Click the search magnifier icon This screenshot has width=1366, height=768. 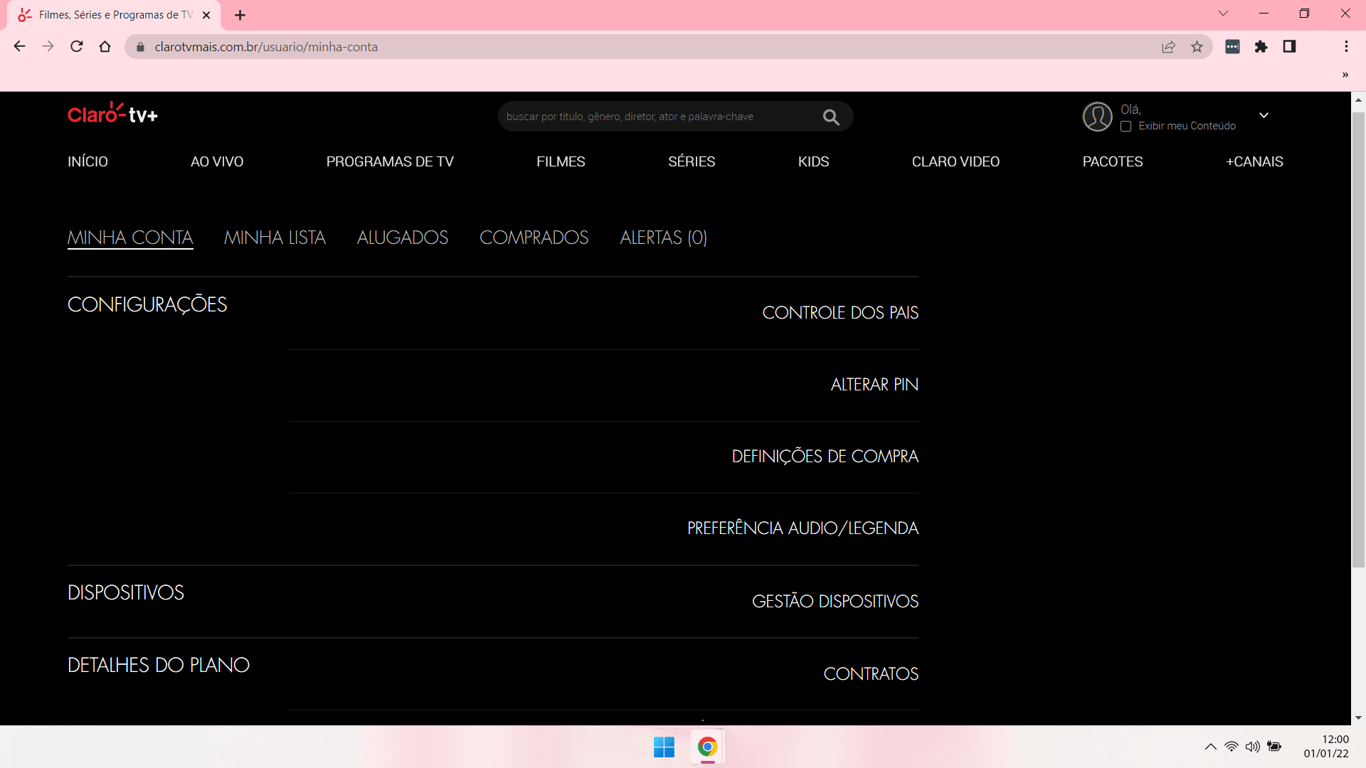pyautogui.click(x=831, y=117)
